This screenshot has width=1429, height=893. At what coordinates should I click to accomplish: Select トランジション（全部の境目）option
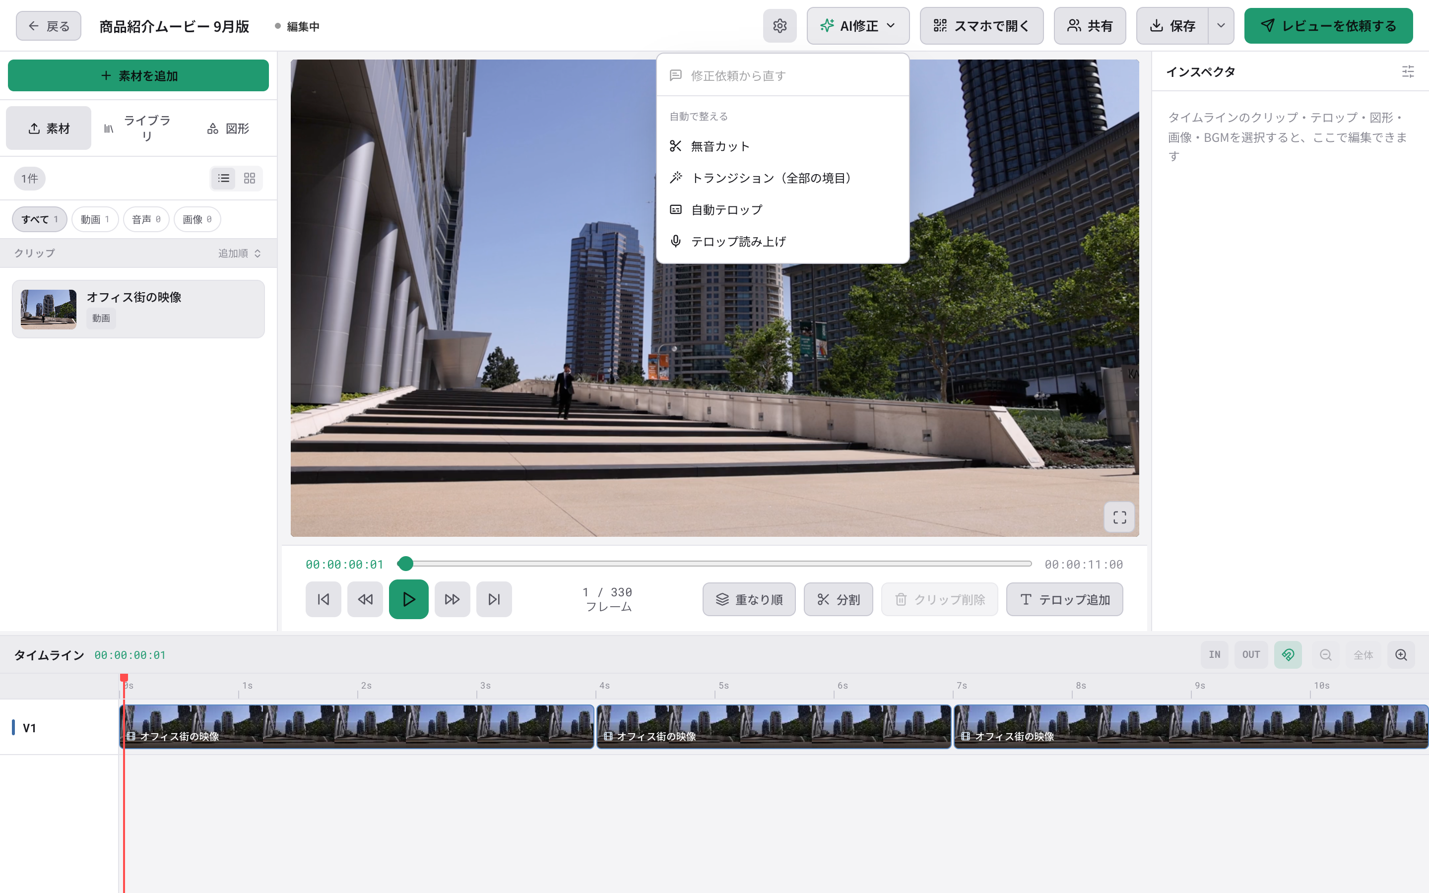coord(782,179)
